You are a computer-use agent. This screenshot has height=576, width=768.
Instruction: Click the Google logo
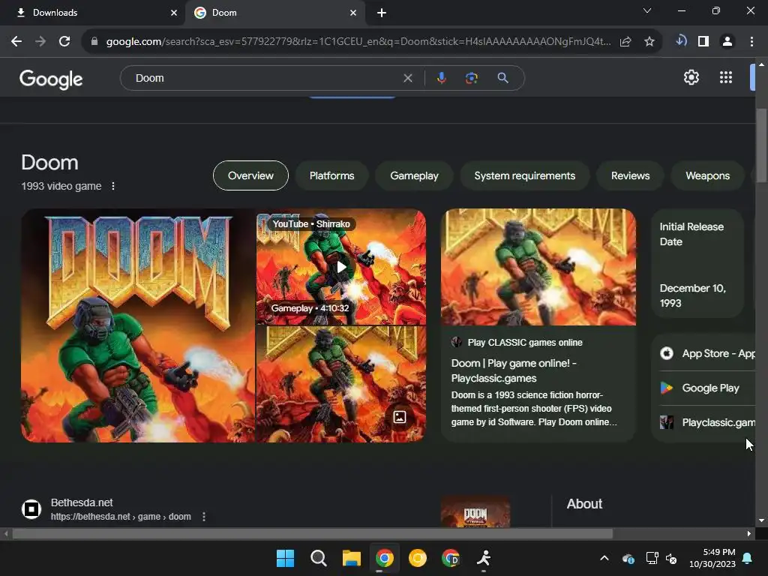pos(51,78)
